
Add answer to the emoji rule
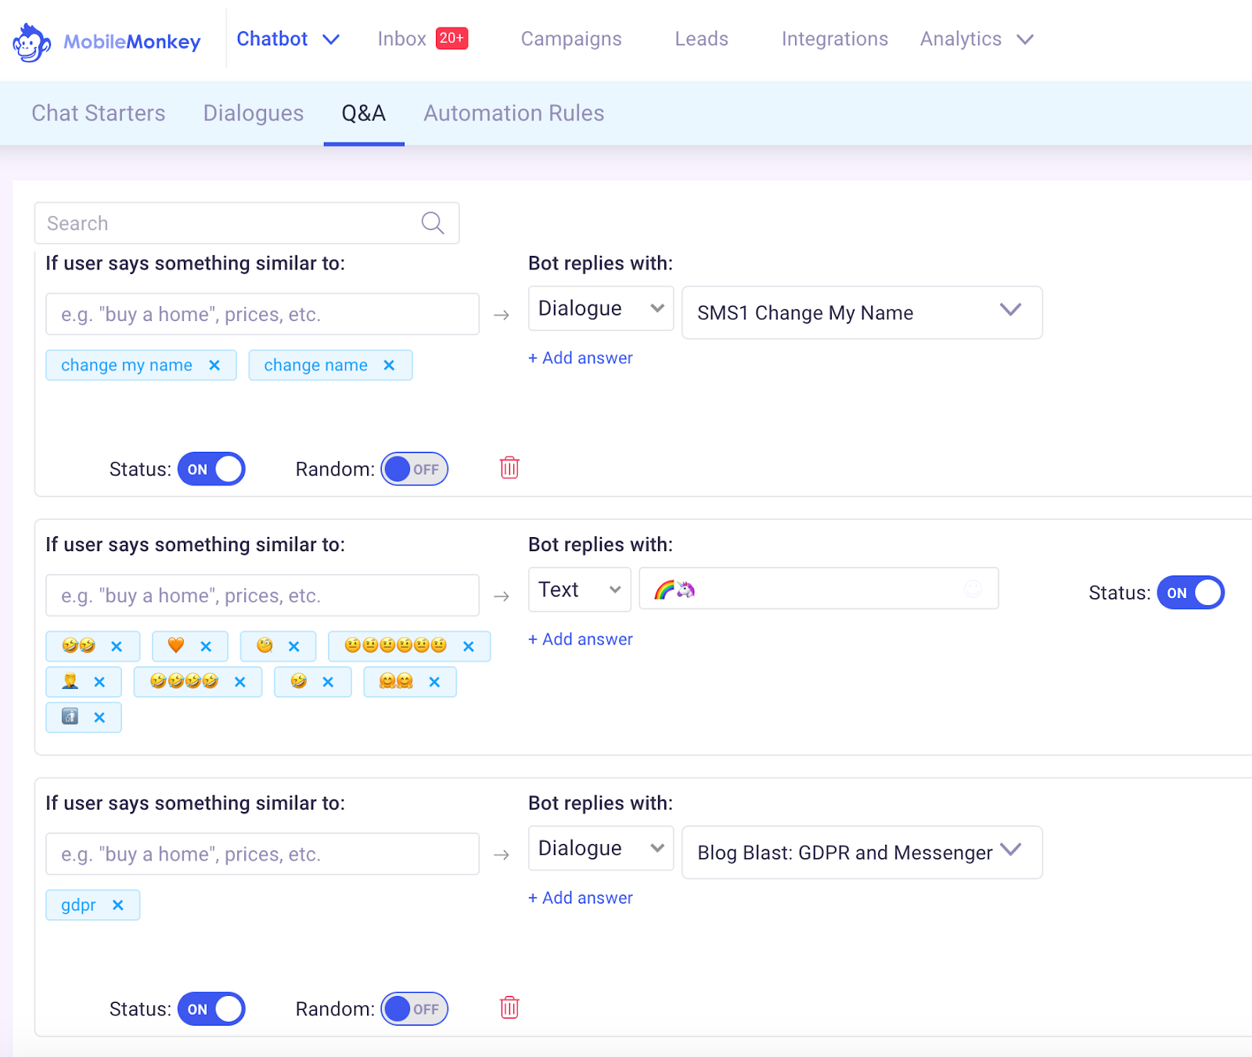tap(581, 639)
